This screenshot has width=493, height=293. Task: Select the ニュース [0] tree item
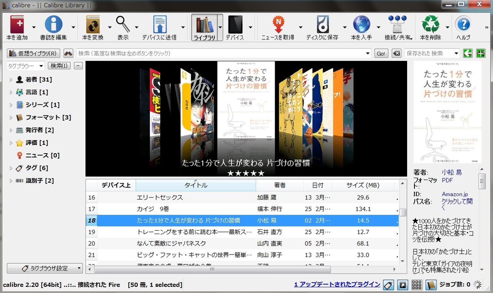pos(42,155)
